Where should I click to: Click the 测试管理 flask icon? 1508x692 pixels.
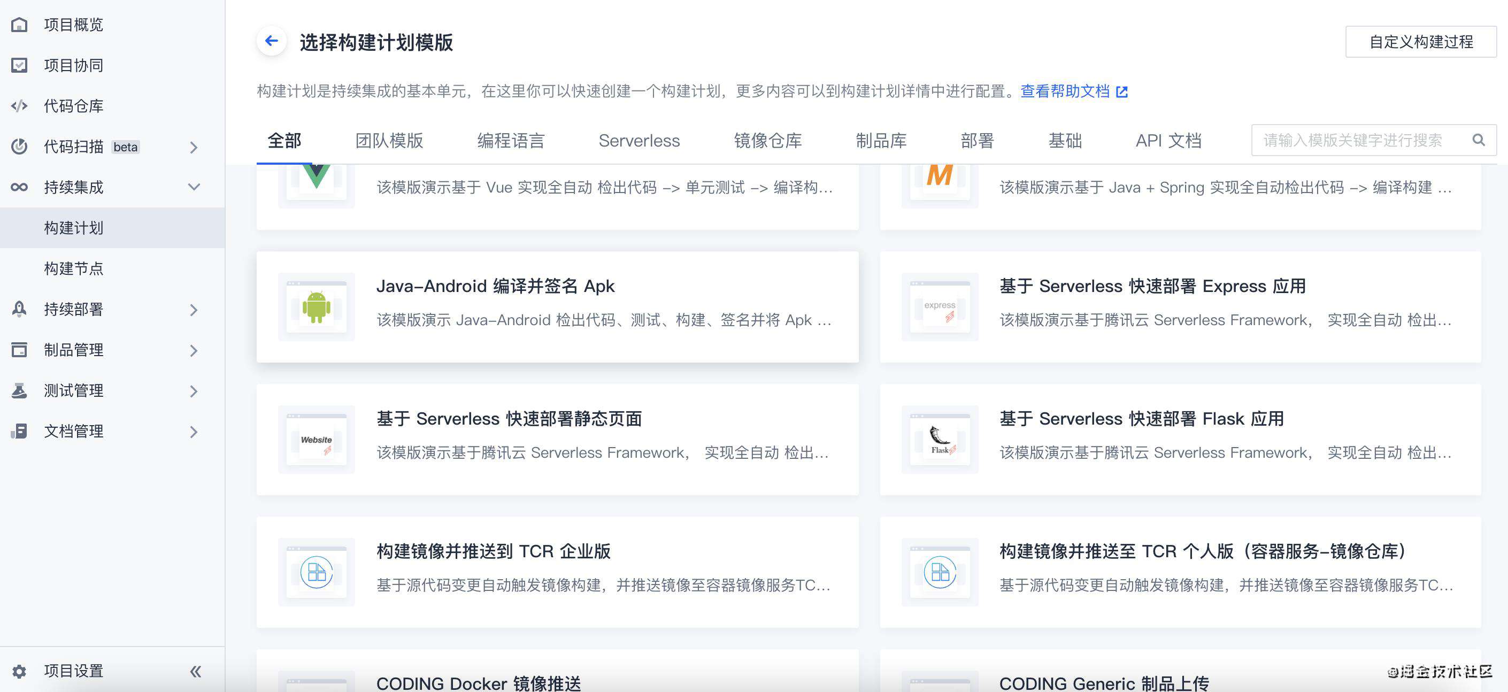pos(19,390)
